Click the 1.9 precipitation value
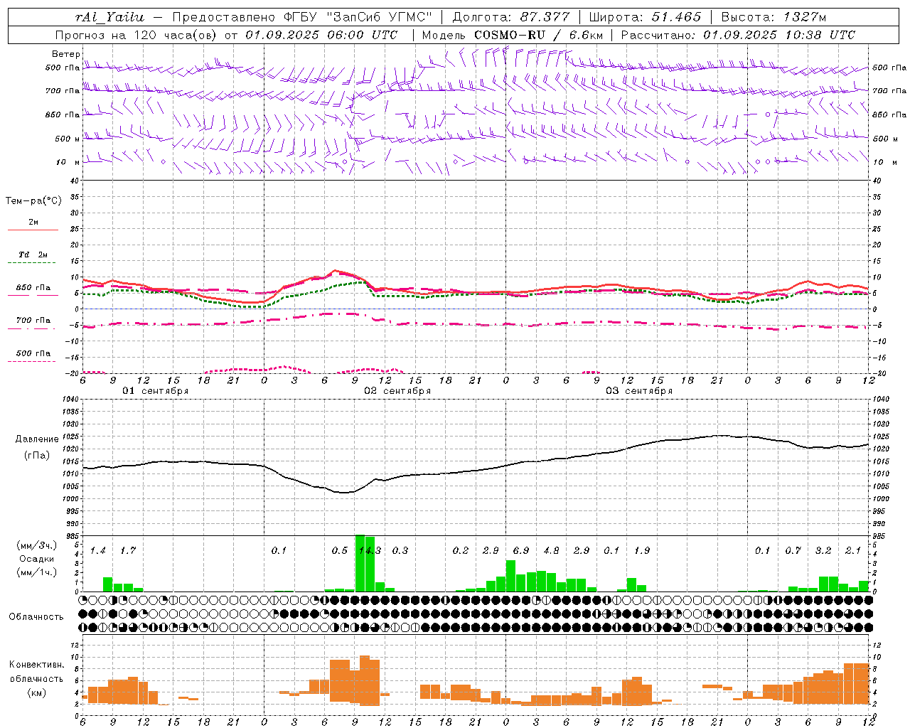Viewport: 910px width, 728px height. coord(642,551)
